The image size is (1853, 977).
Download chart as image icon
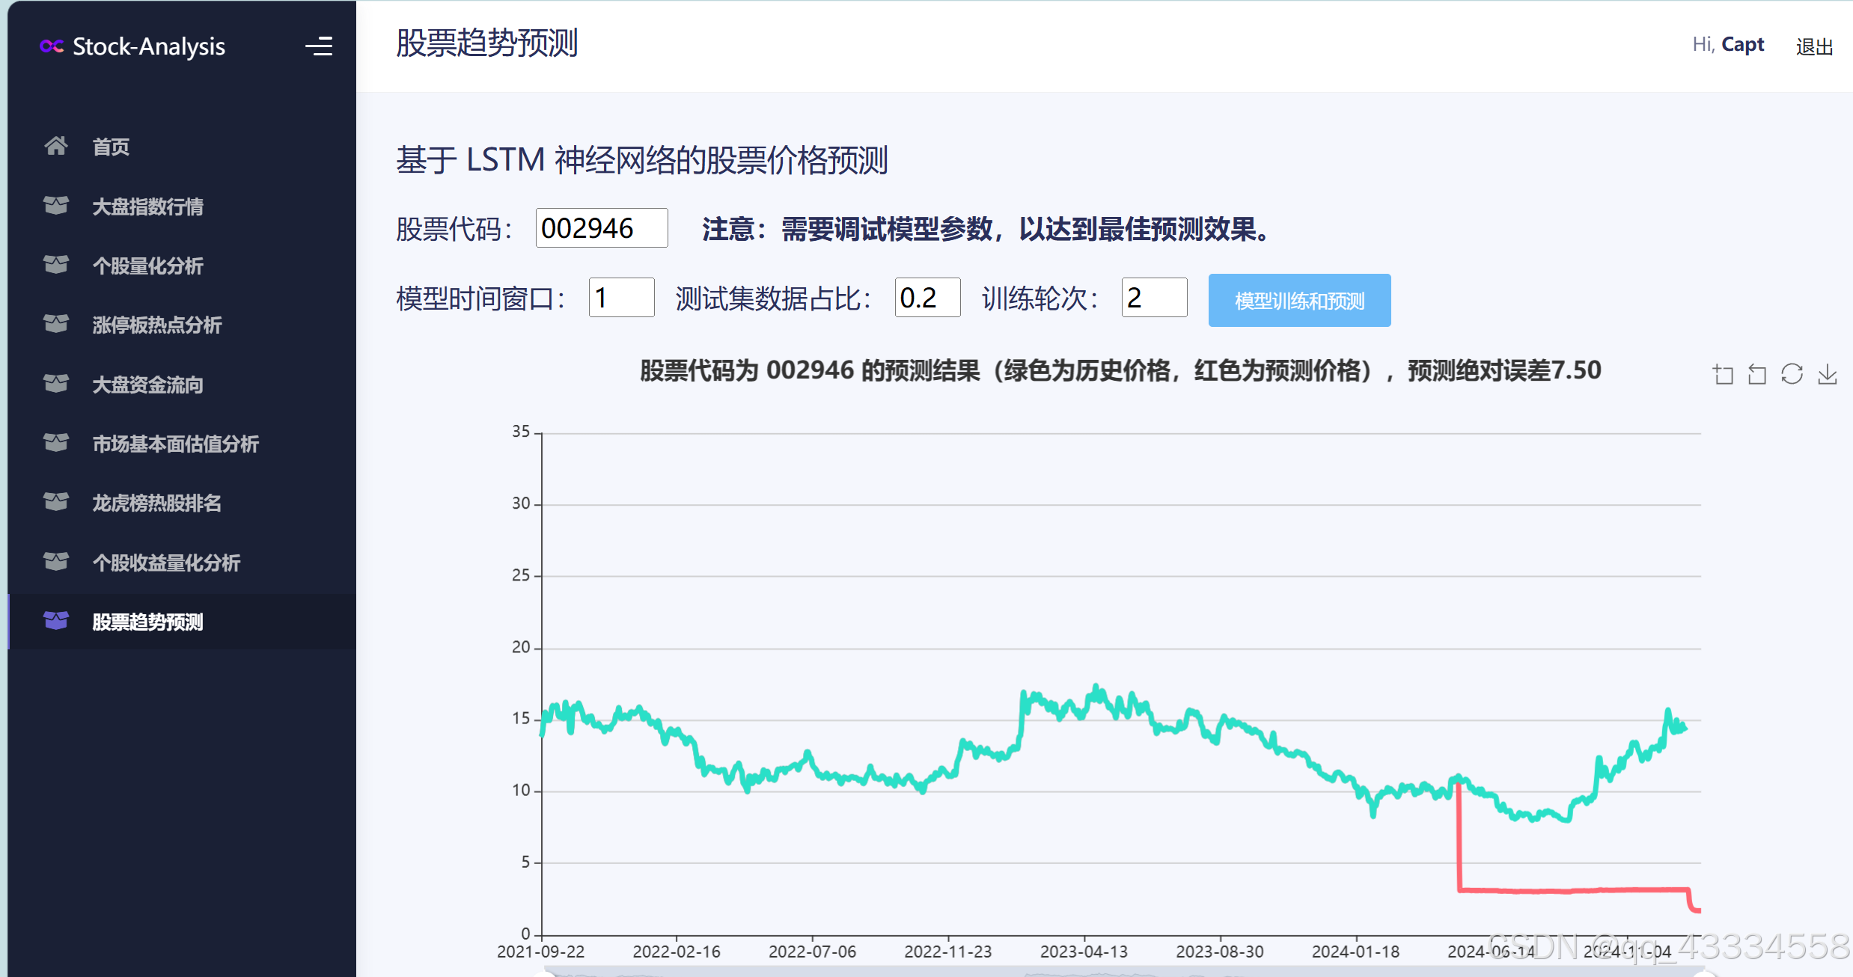pos(1827,374)
